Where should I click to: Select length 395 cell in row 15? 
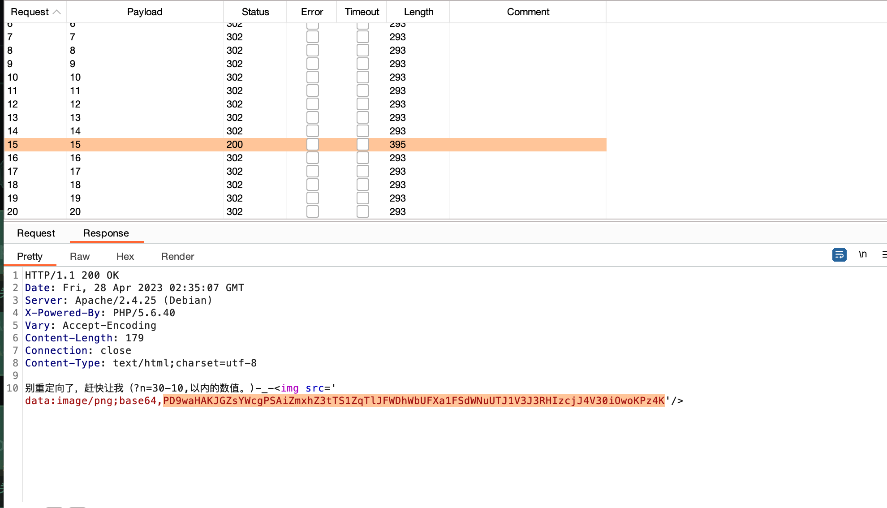point(418,144)
